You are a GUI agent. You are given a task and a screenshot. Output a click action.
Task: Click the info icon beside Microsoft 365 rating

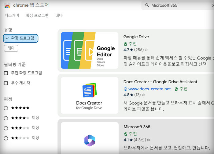tap(149, 140)
